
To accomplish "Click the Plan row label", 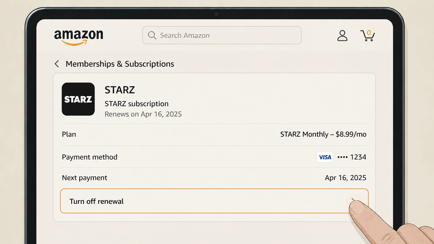I will (69, 134).
